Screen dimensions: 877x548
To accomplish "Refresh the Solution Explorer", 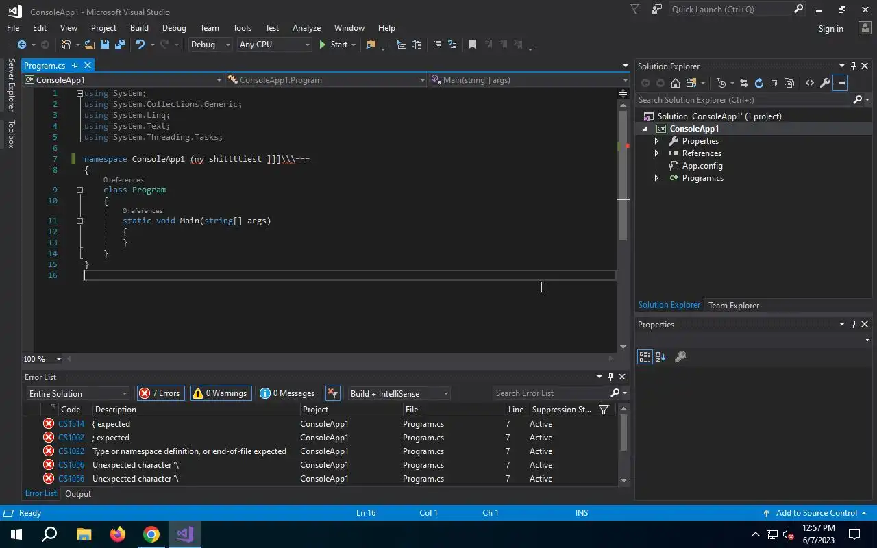I will tap(759, 83).
